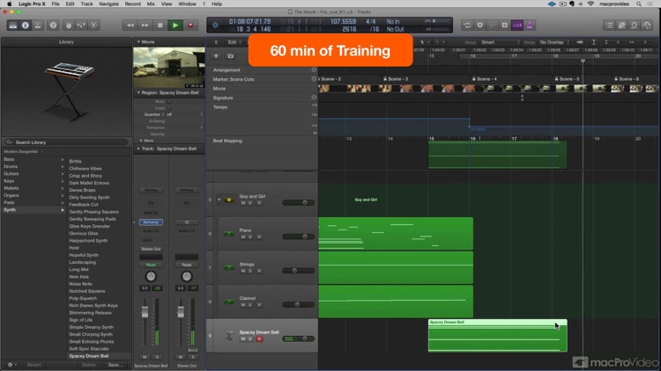Collapse the Guy and Girl track stack
Viewport: 661px width, 371px height.
[x=219, y=200]
